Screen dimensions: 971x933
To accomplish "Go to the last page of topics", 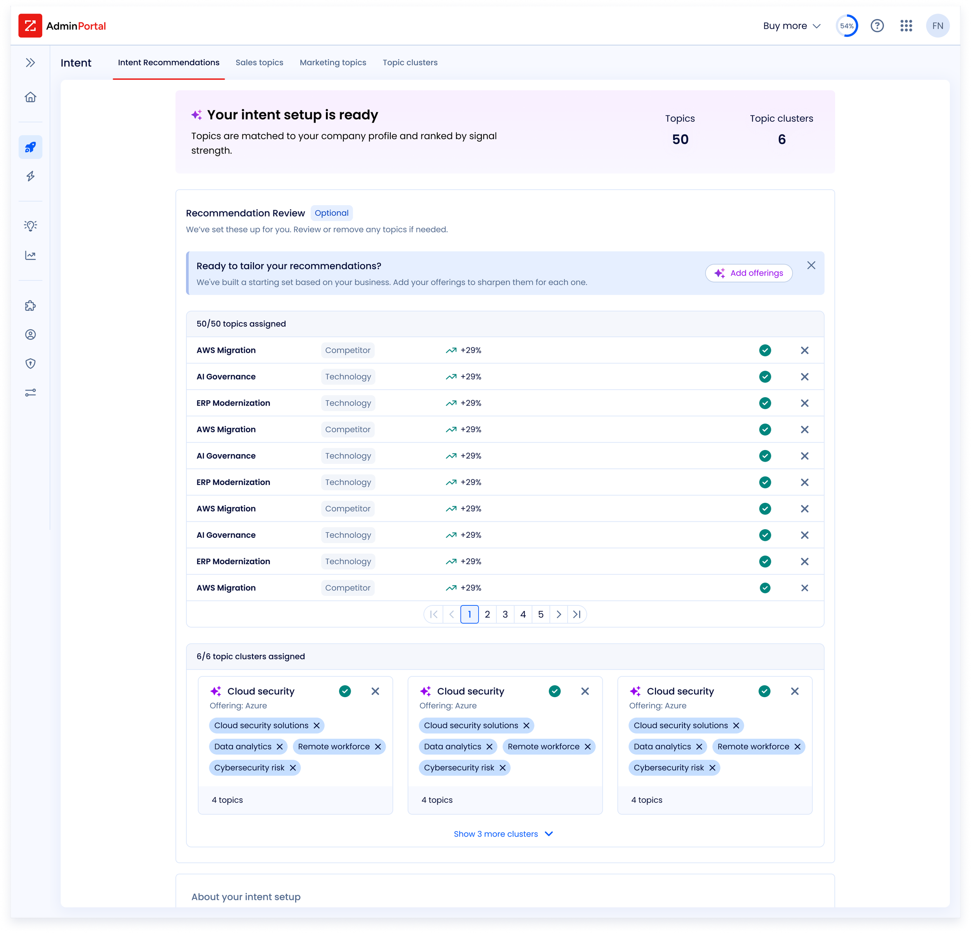I will (x=577, y=614).
